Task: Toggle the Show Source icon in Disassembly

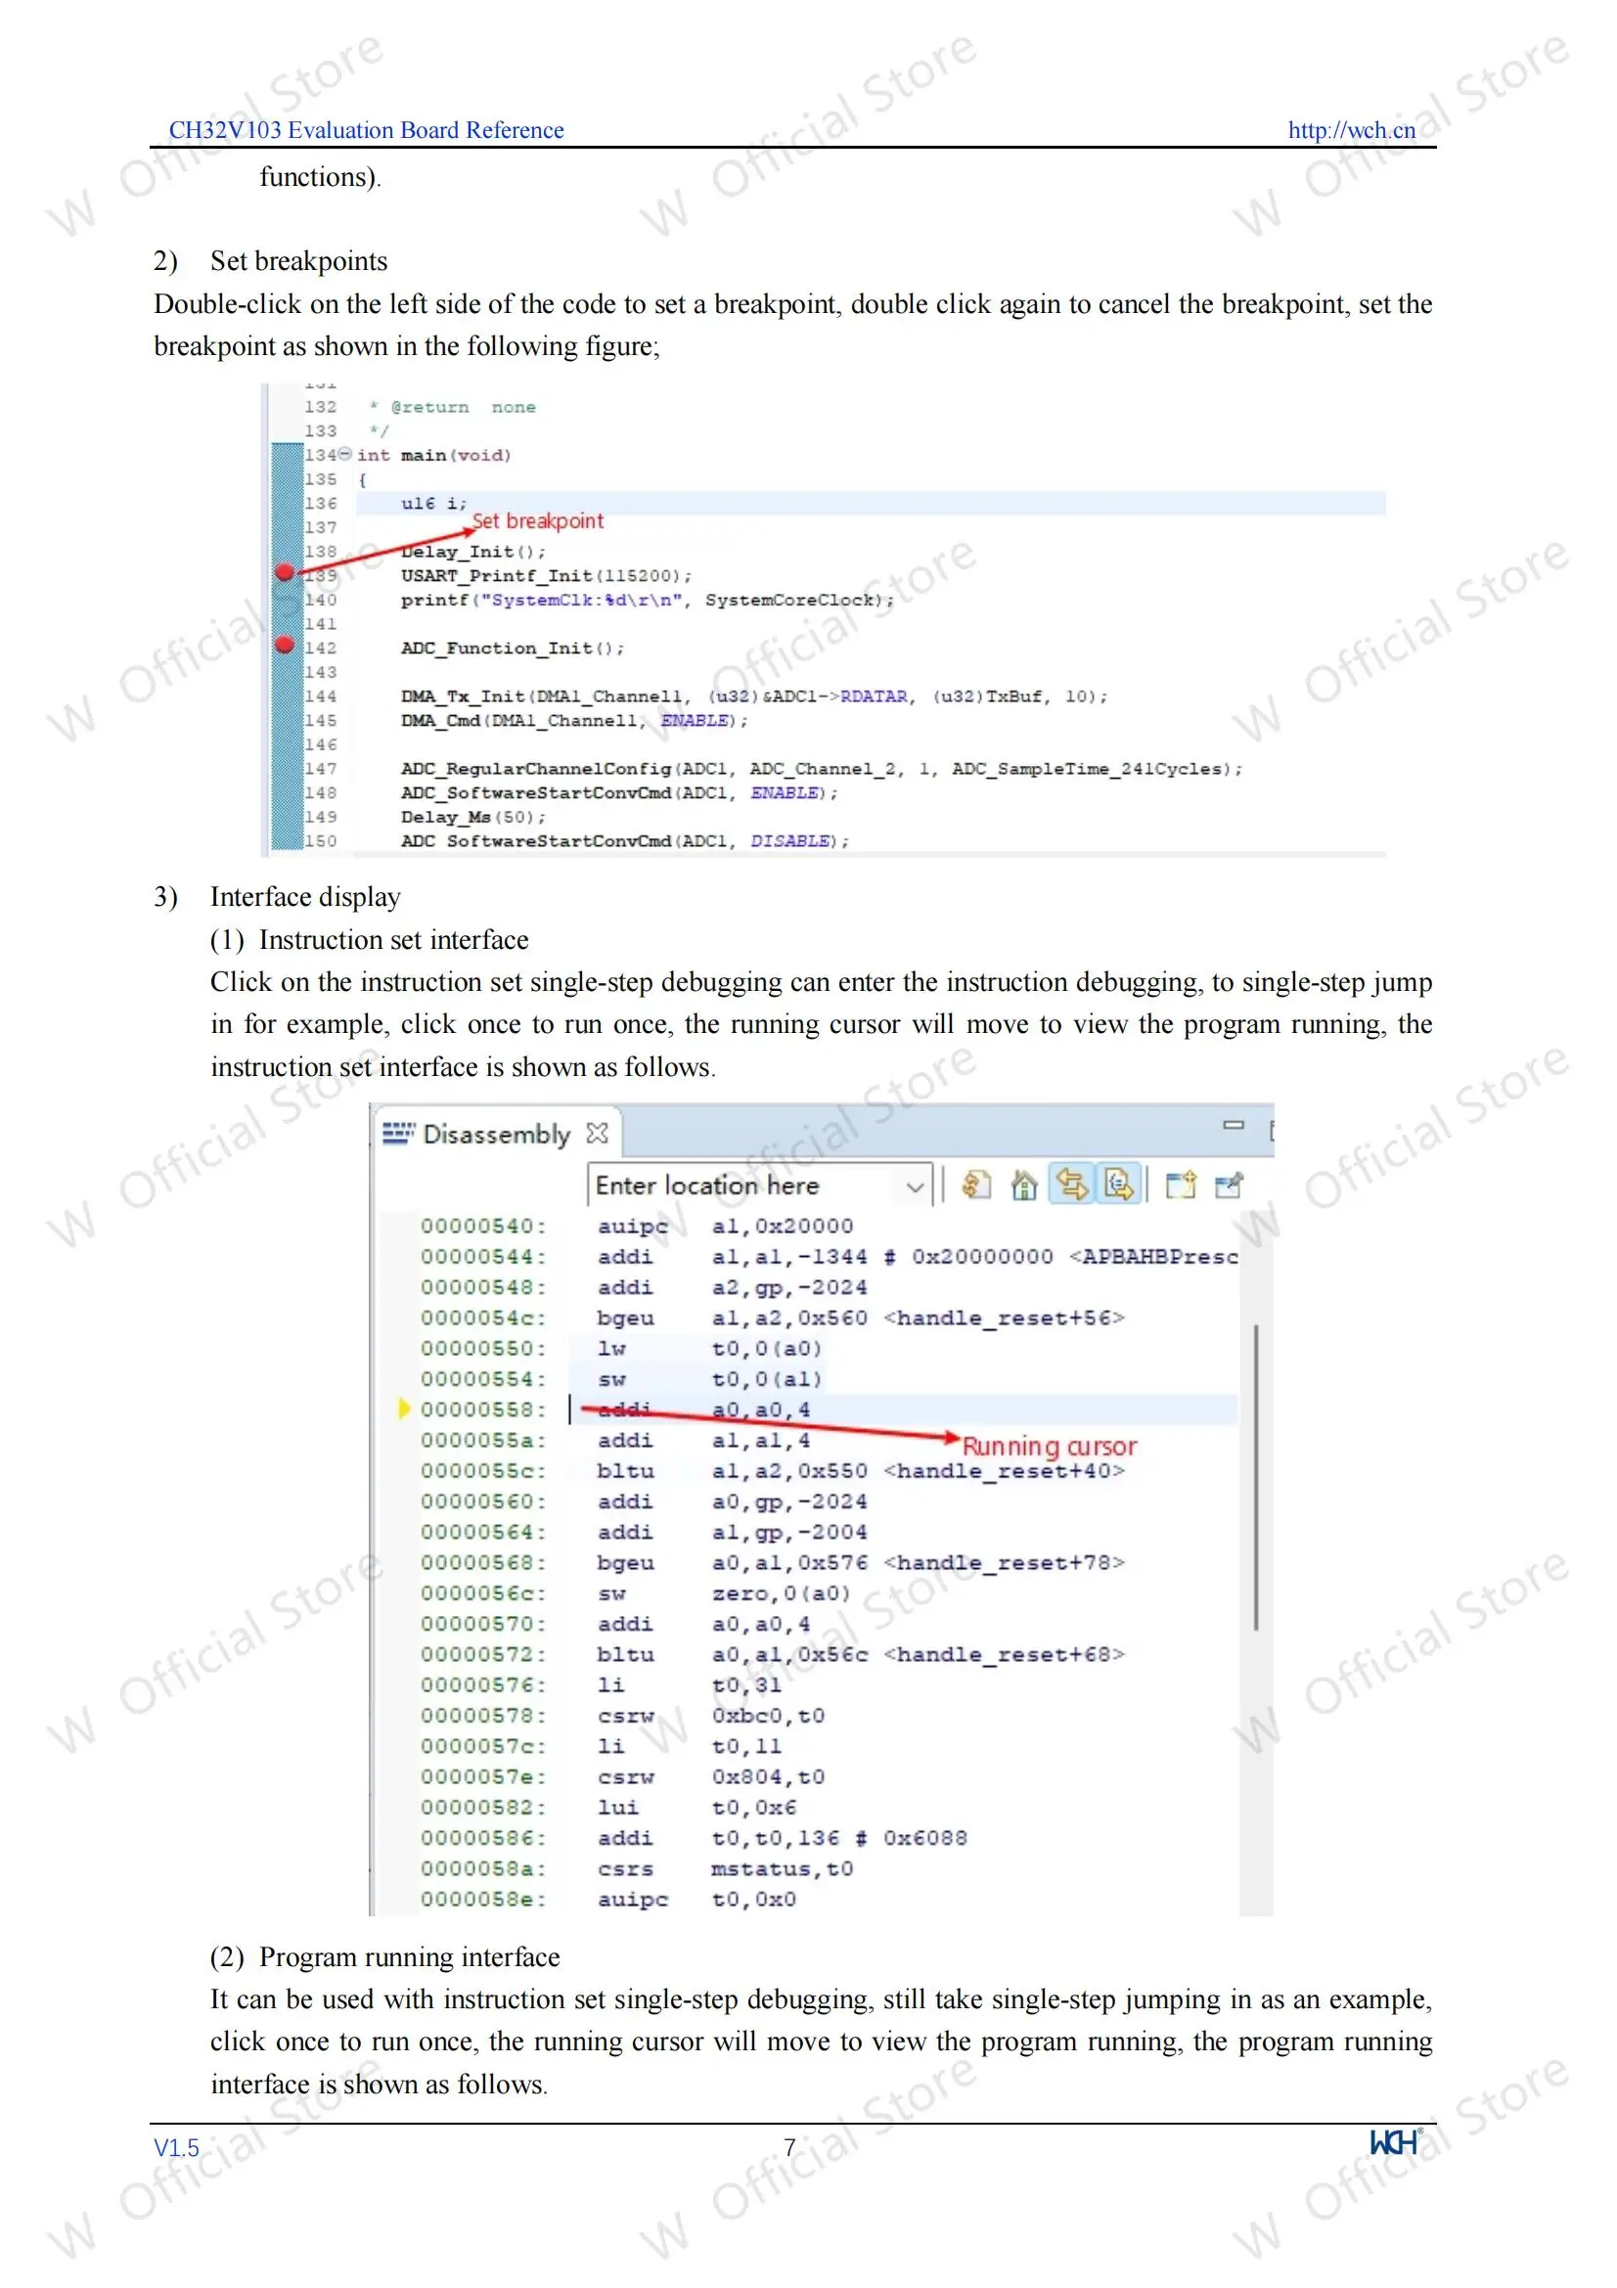Action: [x=1119, y=1185]
